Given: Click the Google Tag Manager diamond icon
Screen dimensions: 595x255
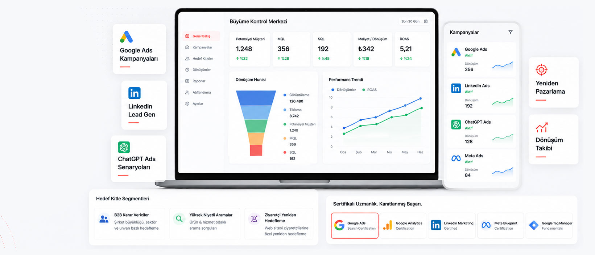Looking at the screenshot, I should click(534, 225).
